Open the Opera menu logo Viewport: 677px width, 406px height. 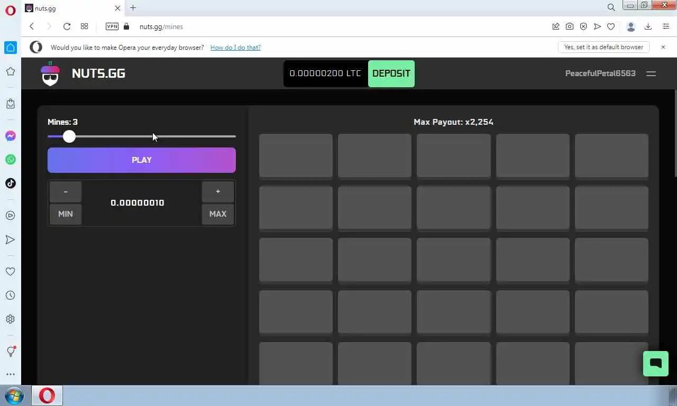pyautogui.click(x=10, y=10)
